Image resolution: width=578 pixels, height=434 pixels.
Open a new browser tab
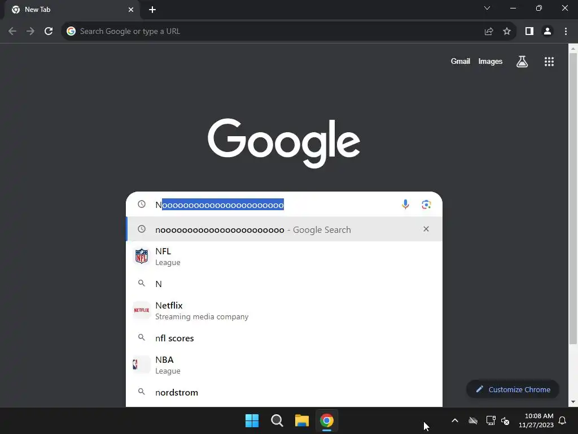[152, 10]
